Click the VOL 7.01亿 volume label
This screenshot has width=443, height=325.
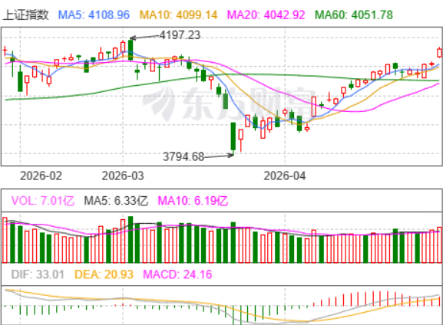coord(43,201)
